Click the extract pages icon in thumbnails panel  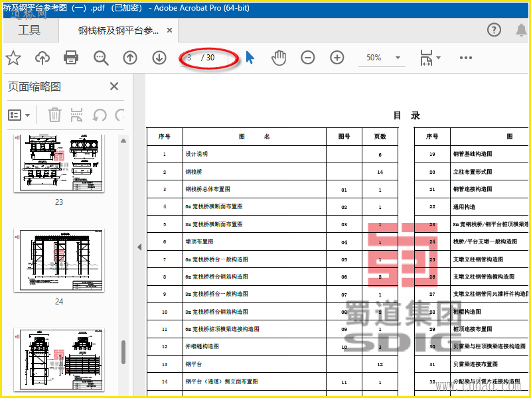coord(77,115)
